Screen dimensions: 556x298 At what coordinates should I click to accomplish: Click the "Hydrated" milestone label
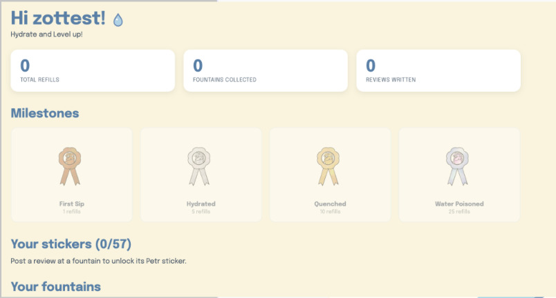(201, 203)
